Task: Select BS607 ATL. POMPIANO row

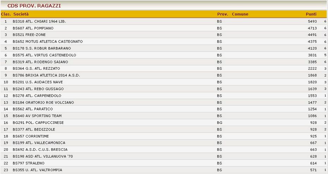Action: pos(164,28)
